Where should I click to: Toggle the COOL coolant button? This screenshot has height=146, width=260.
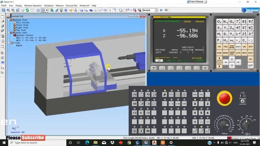click(195, 94)
